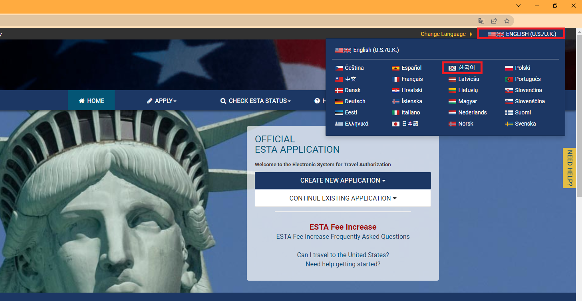582x301 pixels.
Task: Bookmark this page with the star icon
Action: coord(507,21)
